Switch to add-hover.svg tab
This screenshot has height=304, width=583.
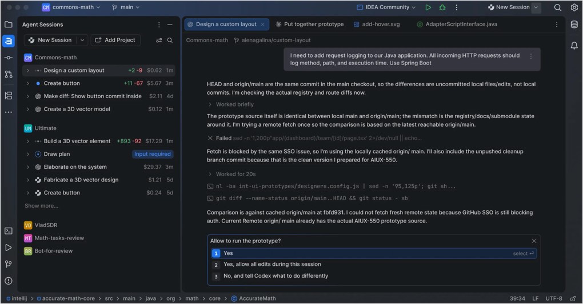click(x=377, y=24)
